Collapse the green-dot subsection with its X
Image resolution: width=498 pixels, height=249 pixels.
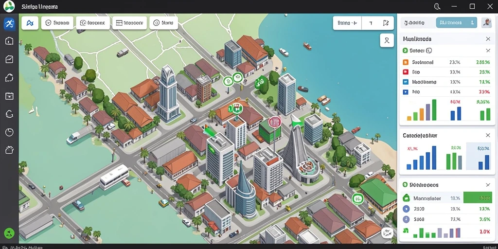pos(488,51)
